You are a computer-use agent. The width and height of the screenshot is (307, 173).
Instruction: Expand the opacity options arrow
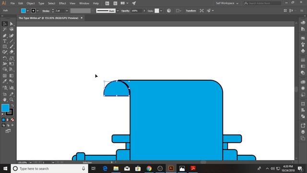click(x=144, y=11)
